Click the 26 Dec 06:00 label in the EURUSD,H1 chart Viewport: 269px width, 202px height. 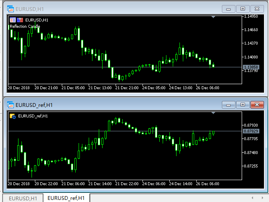click(208, 88)
